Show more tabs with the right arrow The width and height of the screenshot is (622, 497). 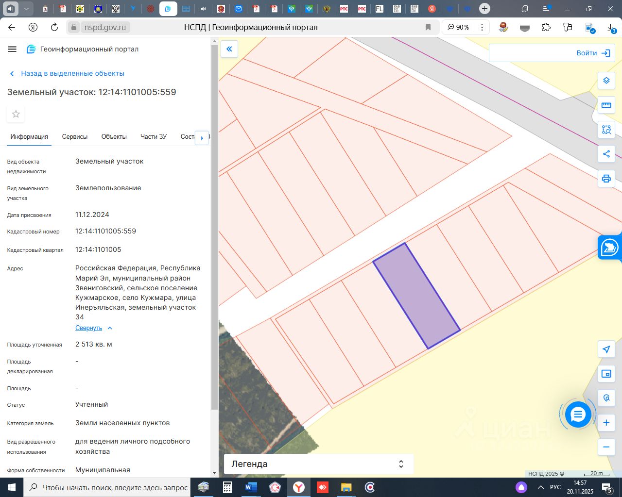202,138
